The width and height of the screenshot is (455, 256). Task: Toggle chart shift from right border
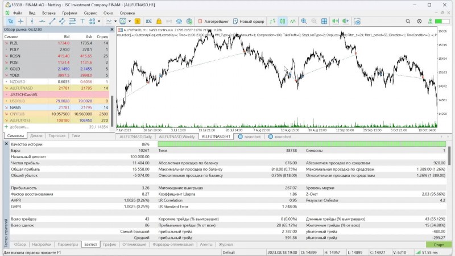[x=345, y=21]
